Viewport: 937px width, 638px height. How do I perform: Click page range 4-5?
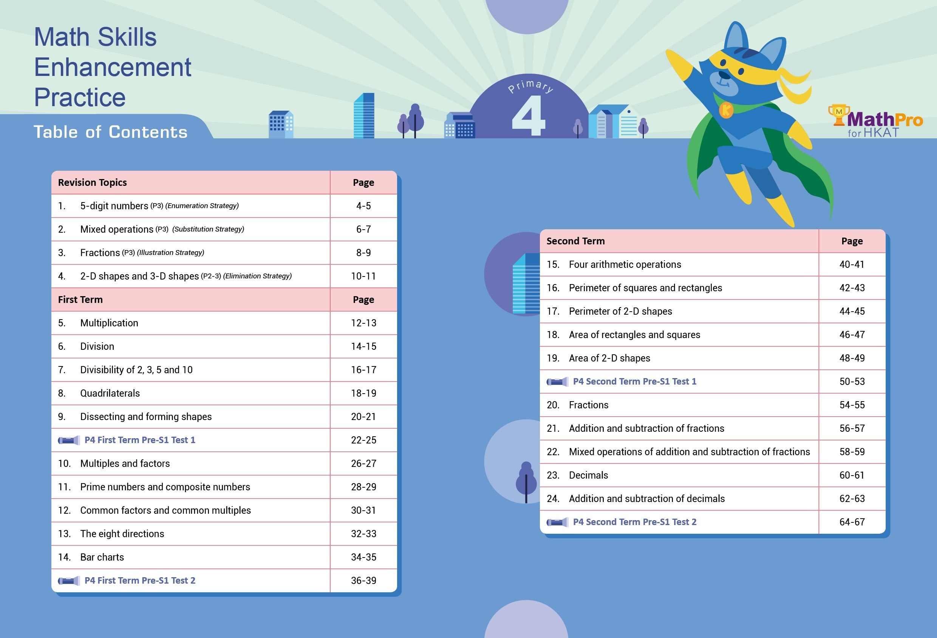pos(363,206)
